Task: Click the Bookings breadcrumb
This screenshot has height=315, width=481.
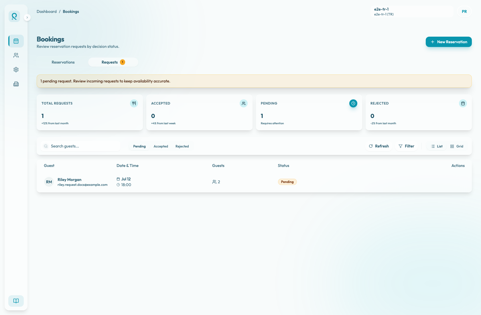Action: (x=71, y=11)
